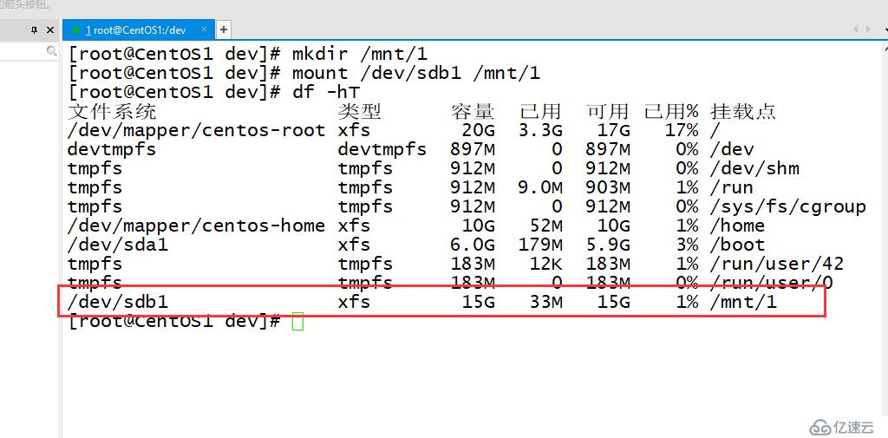Click the '17%' usage value
This screenshot has height=438, width=888.
(682, 130)
